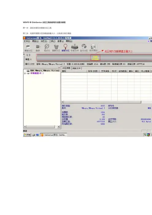Click the 总扇区数 value 16777216 in info pane
The image size is (152, 215).
pyautogui.click(x=101, y=122)
